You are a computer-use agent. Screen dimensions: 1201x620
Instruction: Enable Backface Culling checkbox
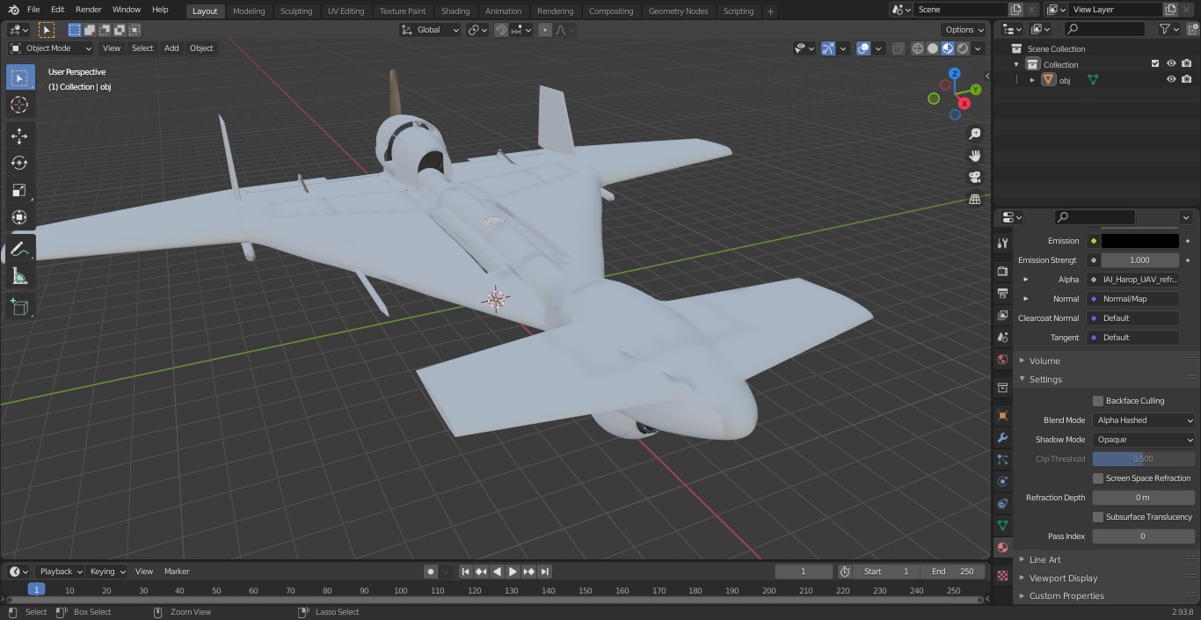coord(1098,401)
